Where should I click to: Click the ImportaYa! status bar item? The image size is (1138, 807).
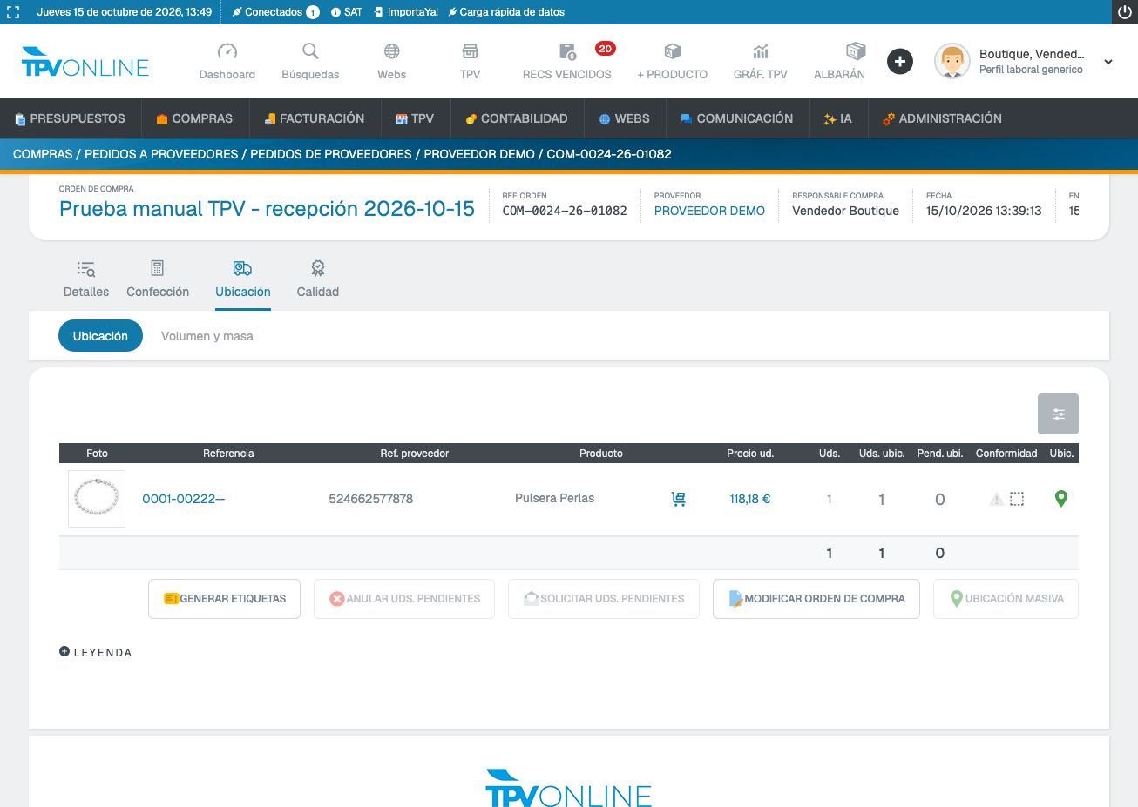click(406, 12)
